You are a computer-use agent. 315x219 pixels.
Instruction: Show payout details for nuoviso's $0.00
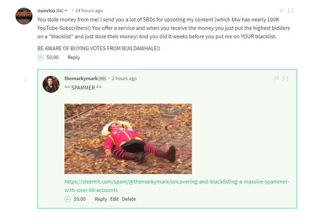[x=53, y=58]
